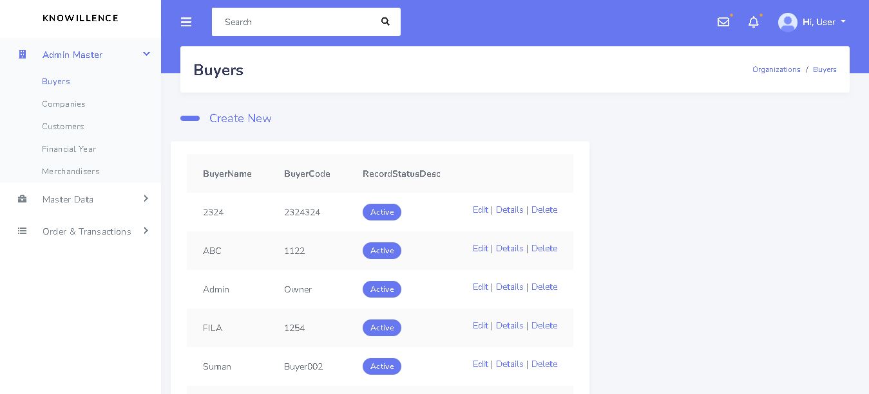Delete the Admin buyer
The width and height of the screenshot is (869, 394).
(544, 287)
